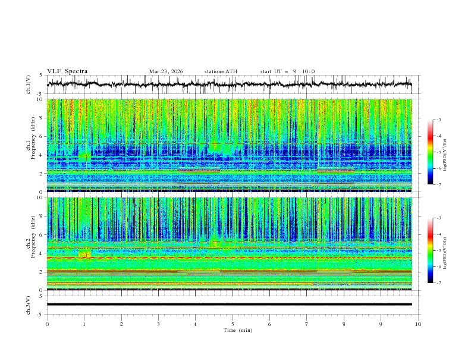Click the ch.1 voltage waveform trace
This screenshot has height=364, width=471.
[x=229, y=84]
